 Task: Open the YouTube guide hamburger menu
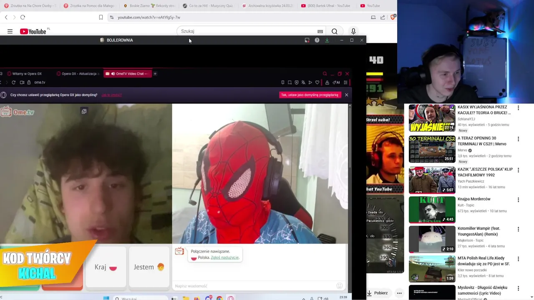click(10, 31)
